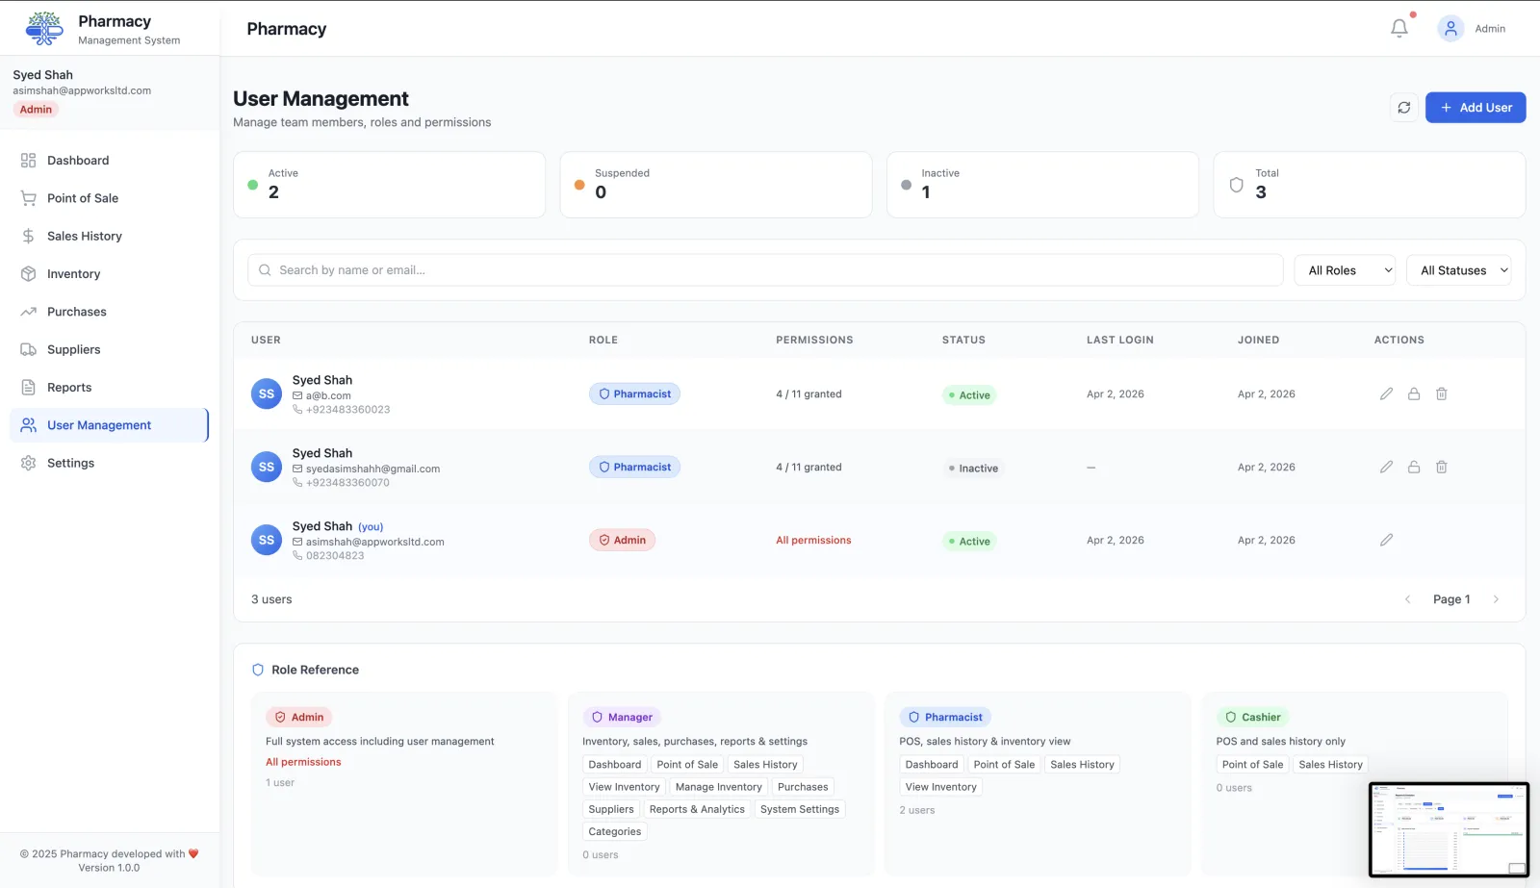The image size is (1540, 888).
Task: Open the All Statuses filter dropdown
Action: point(1459,270)
